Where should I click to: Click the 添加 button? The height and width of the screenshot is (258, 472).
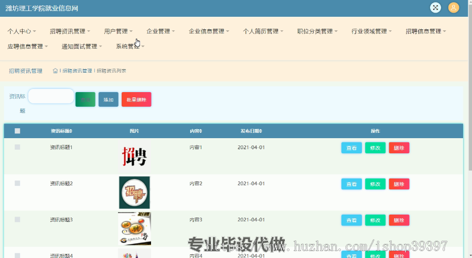(x=109, y=99)
